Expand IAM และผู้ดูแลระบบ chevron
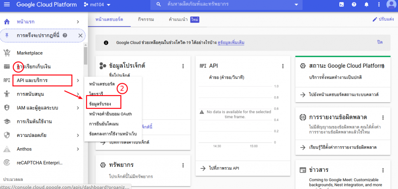Image resolution: width=398 pixels, height=189 pixels. [78, 108]
